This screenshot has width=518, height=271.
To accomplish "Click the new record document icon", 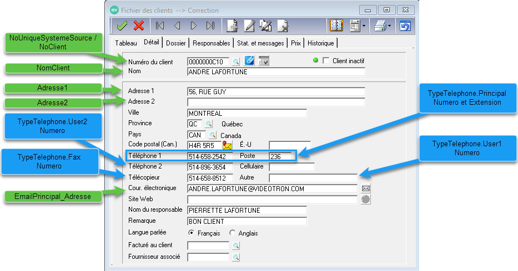I will pyautogui.click(x=233, y=25).
